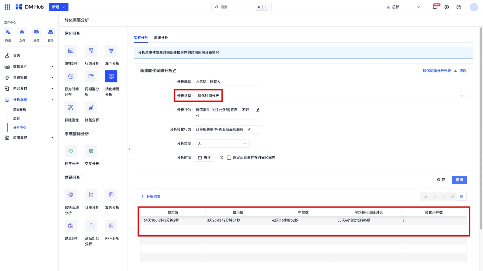Open 短信 SMS icon
Viewport: 483px width, 271px height.
[x=36, y=32]
